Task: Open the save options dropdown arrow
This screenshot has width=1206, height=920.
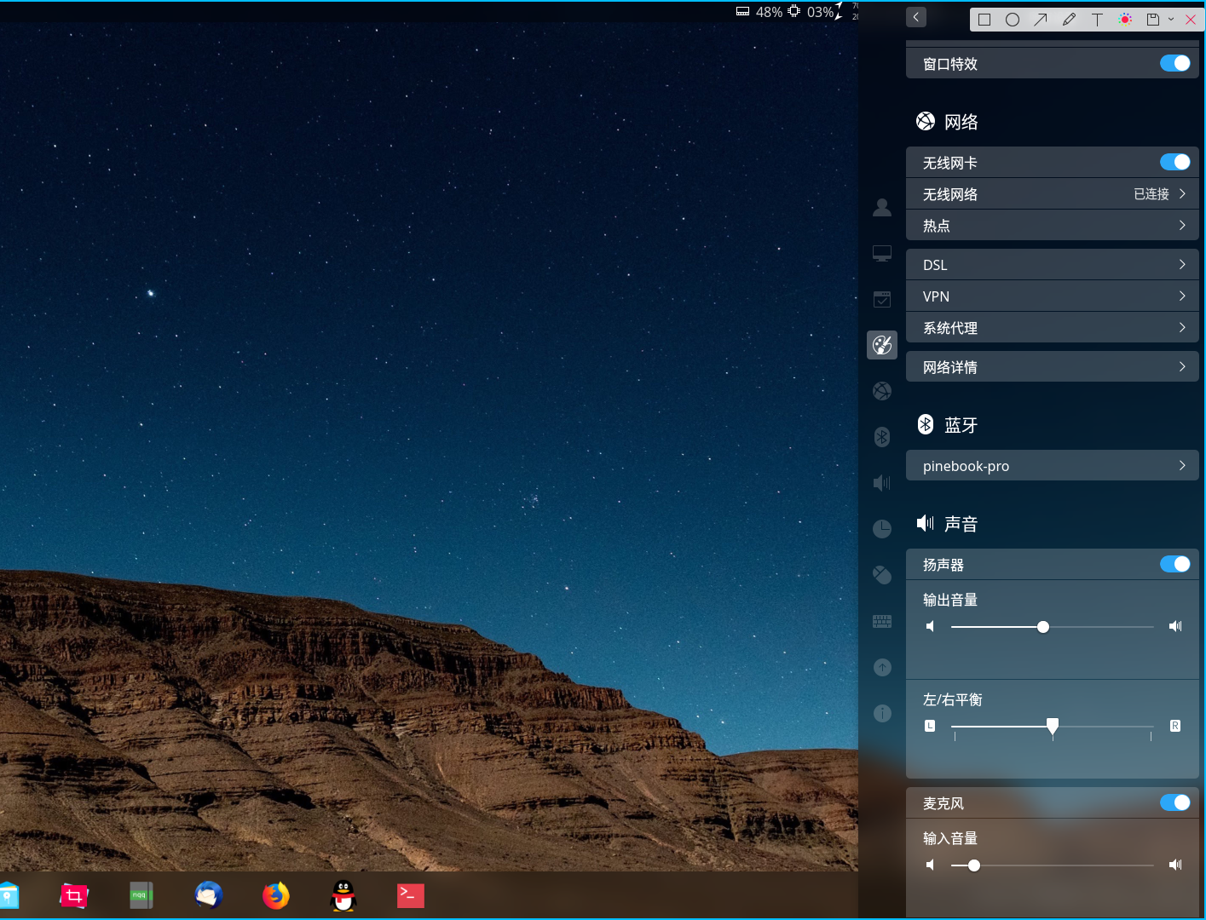Action: coord(1171,20)
